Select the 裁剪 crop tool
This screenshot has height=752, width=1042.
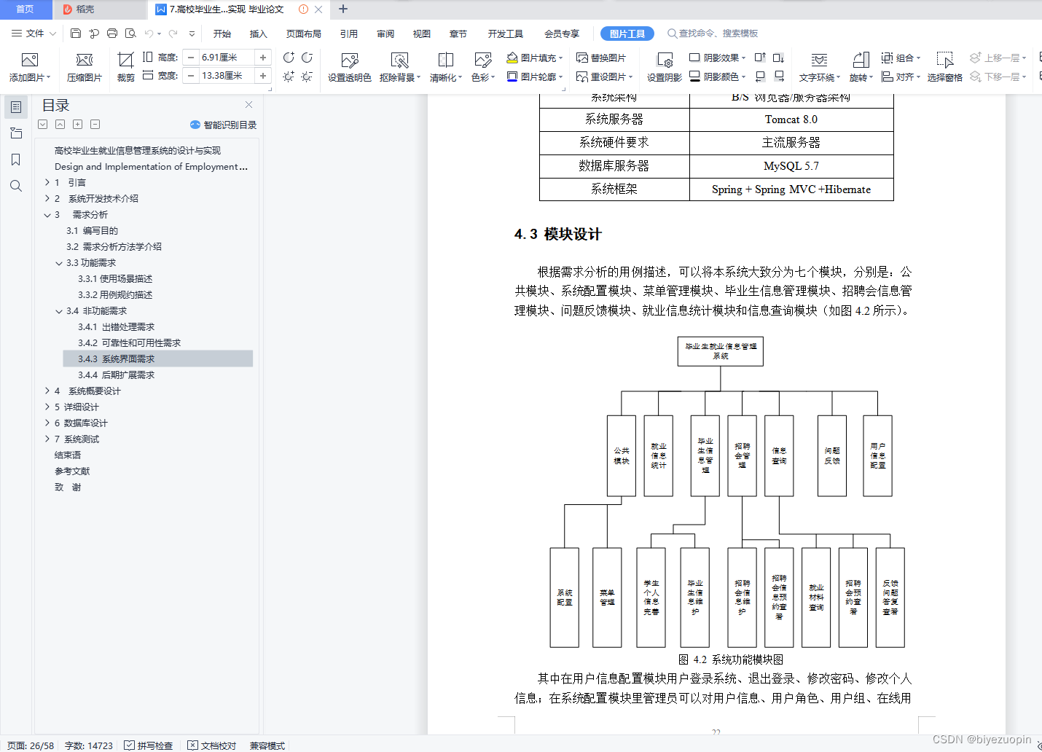point(125,67)
